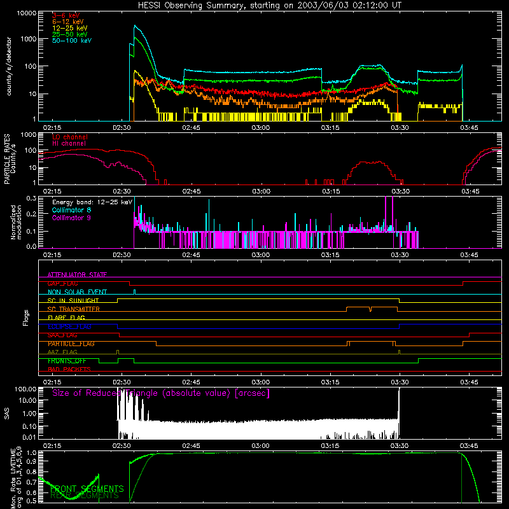Click the SC_TRANSMITTER raised segment

tap(372, 309)
